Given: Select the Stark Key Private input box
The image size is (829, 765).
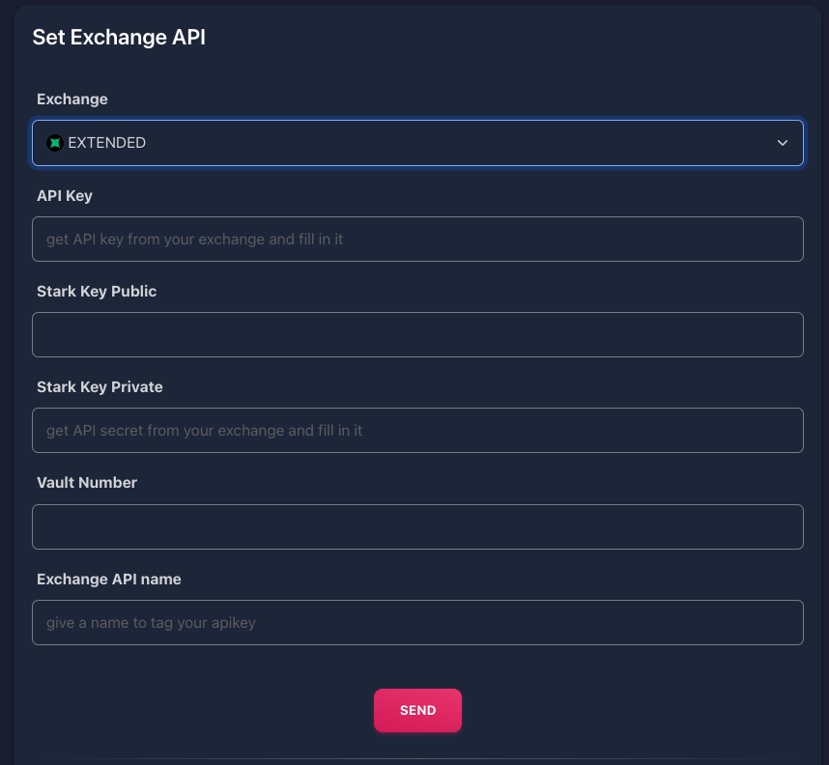Looking at the screenshot, I should coord(417,431).
